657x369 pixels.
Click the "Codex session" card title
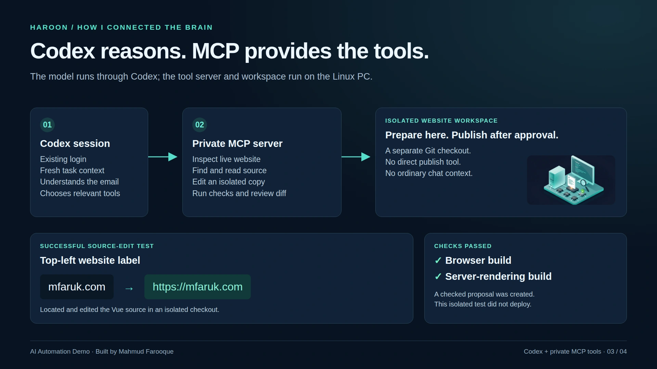[x=75, y=143]
